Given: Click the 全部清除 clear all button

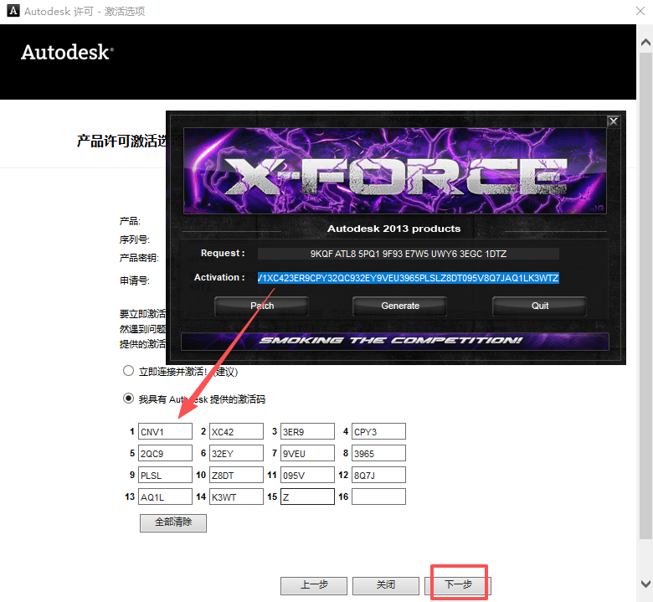Looking at the screenshot, I should tap(173, 522).
